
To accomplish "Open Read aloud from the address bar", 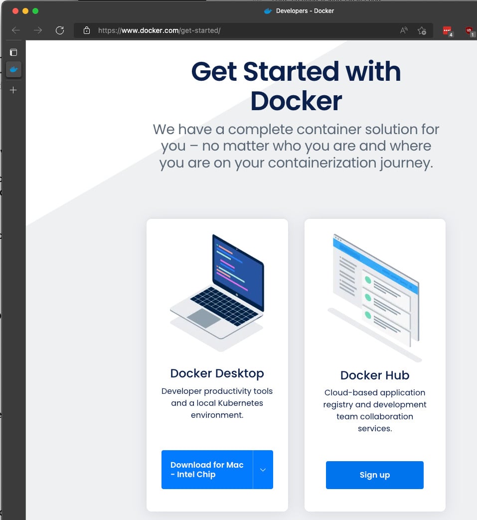I will [x=404, y=30].
